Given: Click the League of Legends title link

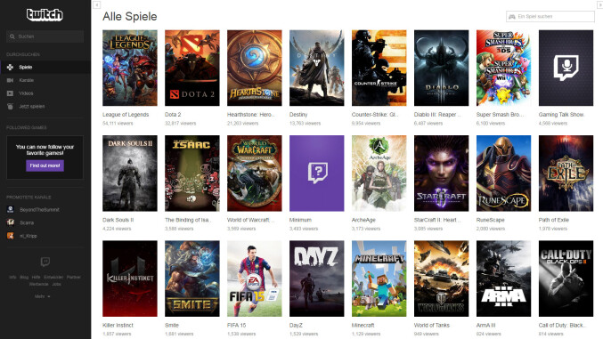Looking at the screenshot, I should pos(126,115).
